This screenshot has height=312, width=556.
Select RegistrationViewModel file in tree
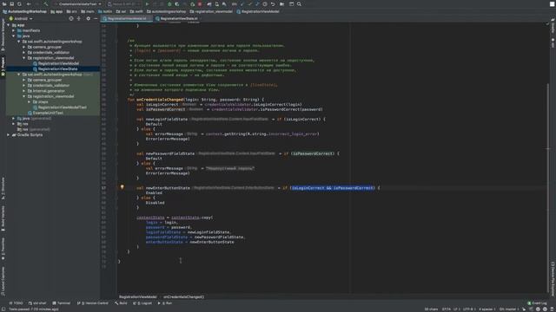pos(56,63)
